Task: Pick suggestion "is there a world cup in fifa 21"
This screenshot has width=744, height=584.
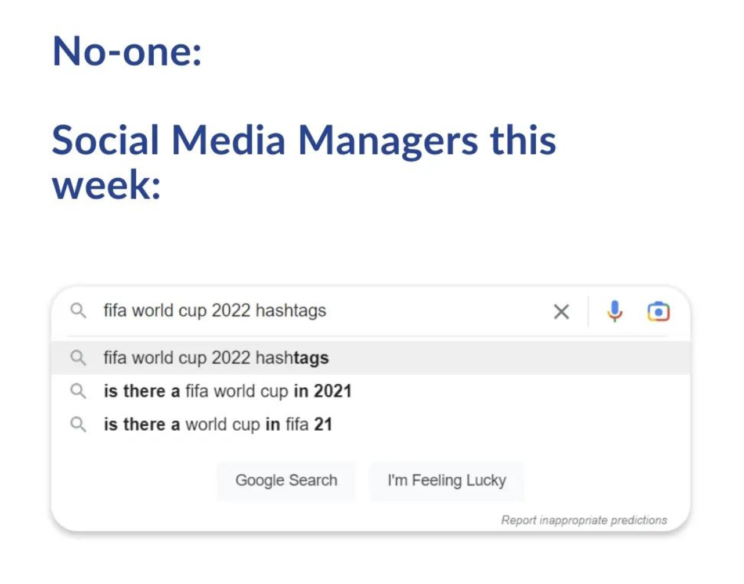Action: (218, 424)
